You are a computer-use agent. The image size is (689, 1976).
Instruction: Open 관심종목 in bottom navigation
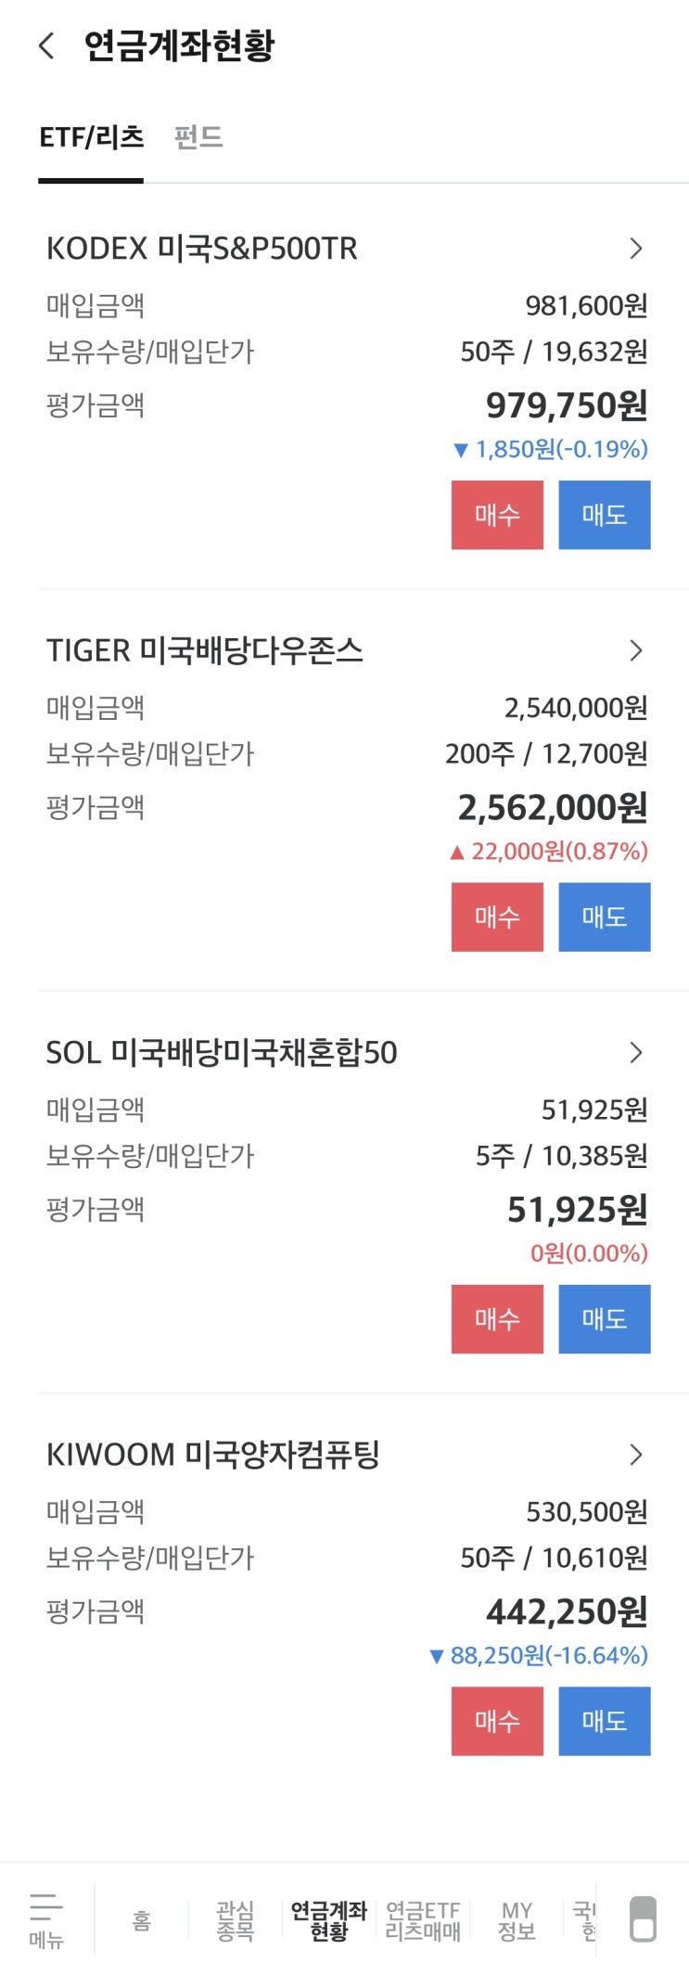235,1920
